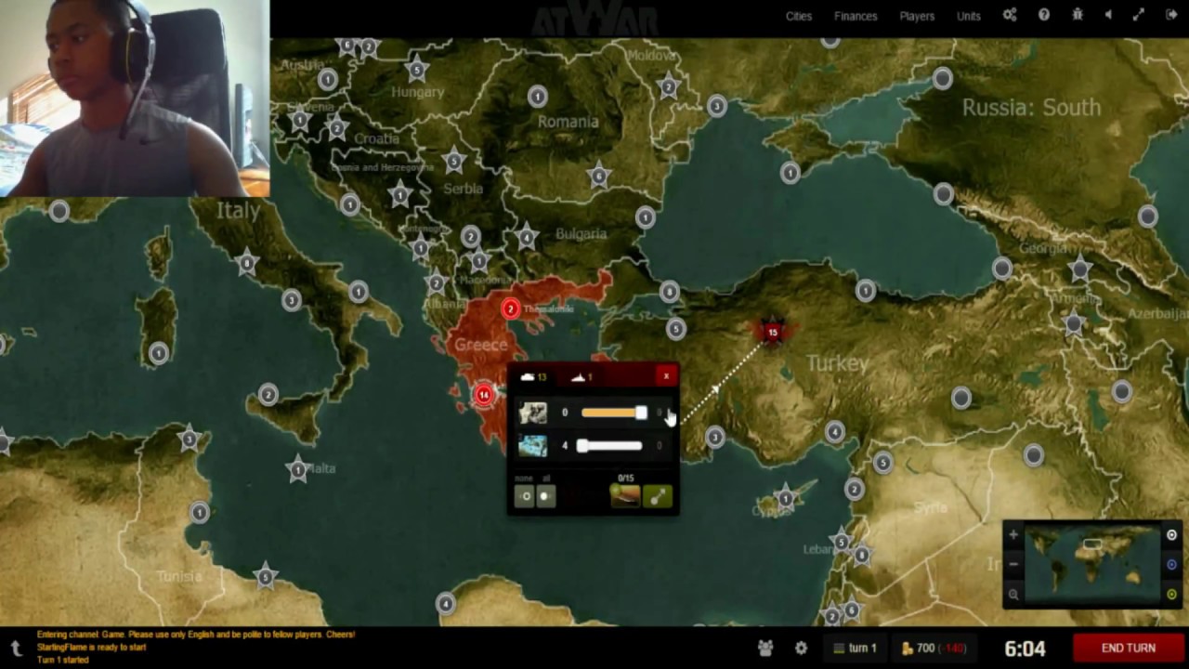The width and height of the screenshot is (1189, 669).
Task: Click the 700 gold funds display
Action: (x=934, y=648)
